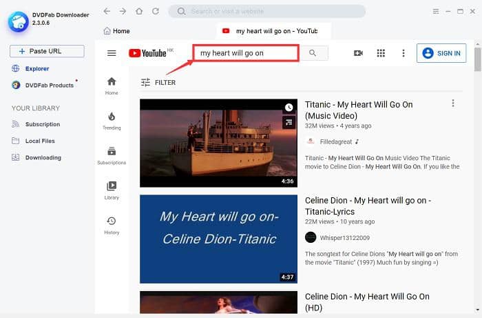Click the address bar search icon
Viewport: 482px width, 318px height.
click(x=181, y=12)
